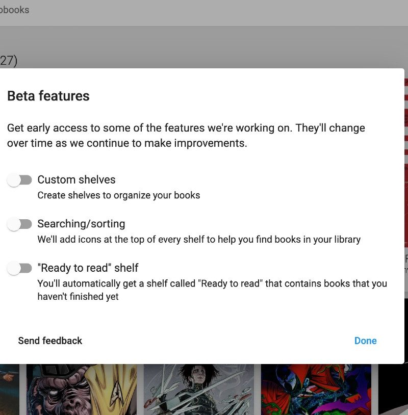The height and width of the screenshot is (415, 408).
Task: Click the "Searching/sorting" label text
Action: 81,224
